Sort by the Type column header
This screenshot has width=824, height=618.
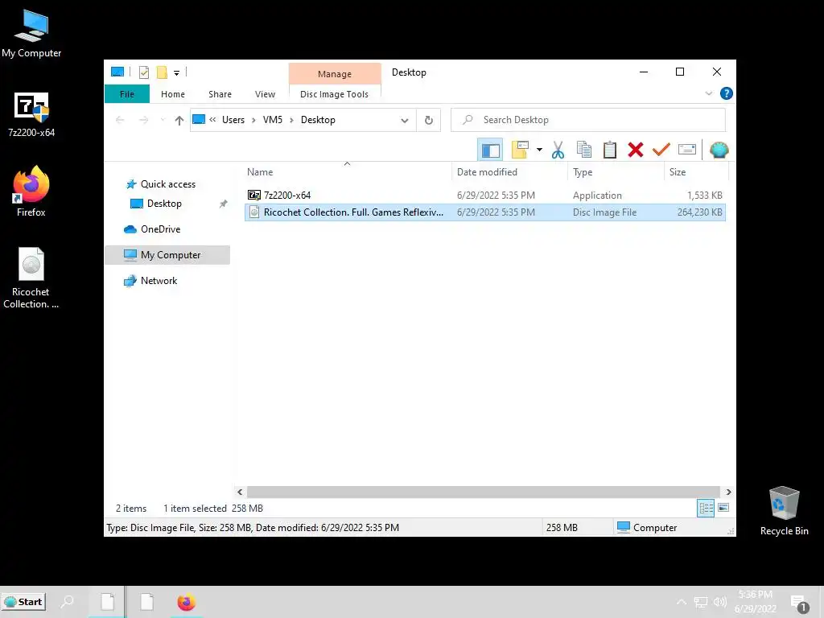pyautogui.click(x=616, y=172)
